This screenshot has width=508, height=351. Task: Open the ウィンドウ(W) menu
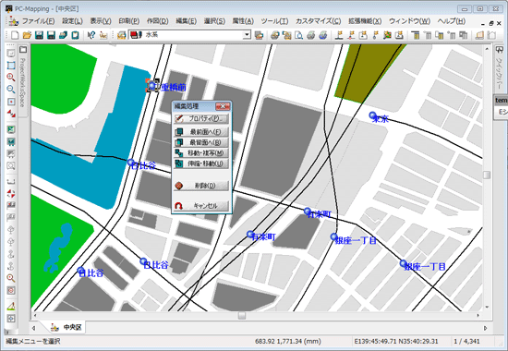click(x=409, y=21)
